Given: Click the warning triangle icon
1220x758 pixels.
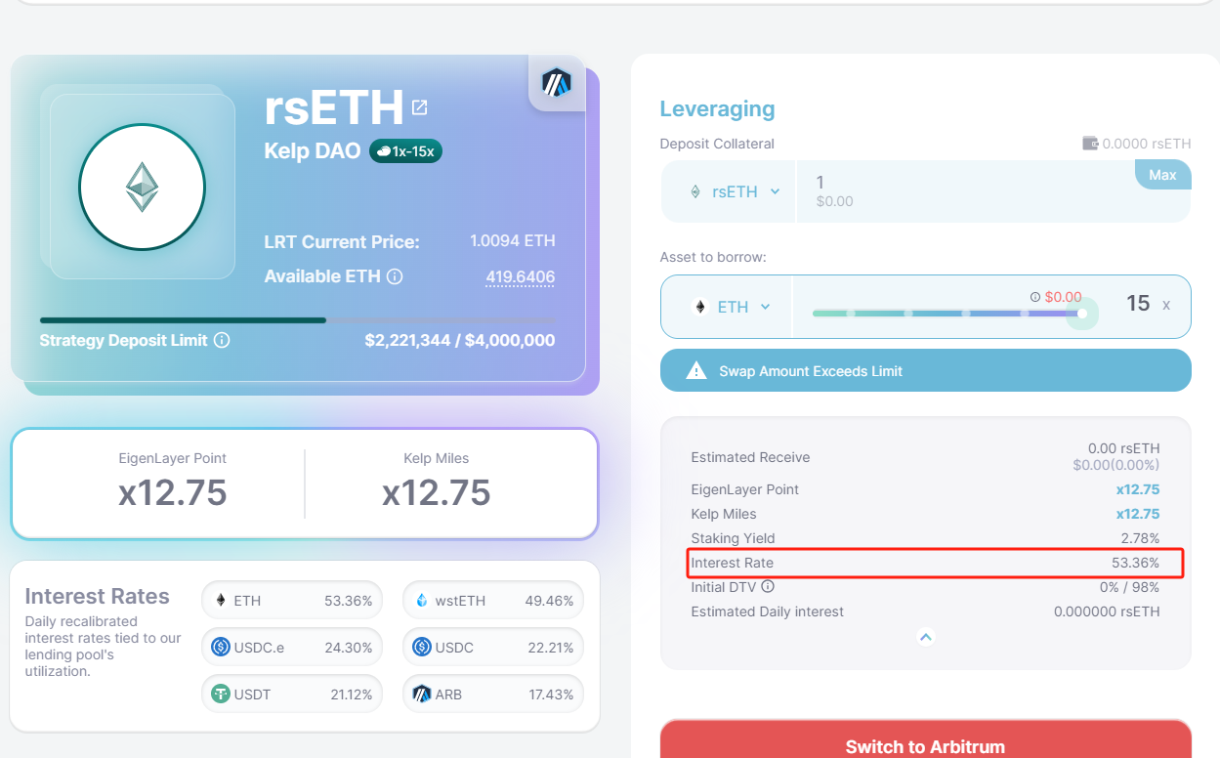Looking at the screenshot, I should 696,371.
